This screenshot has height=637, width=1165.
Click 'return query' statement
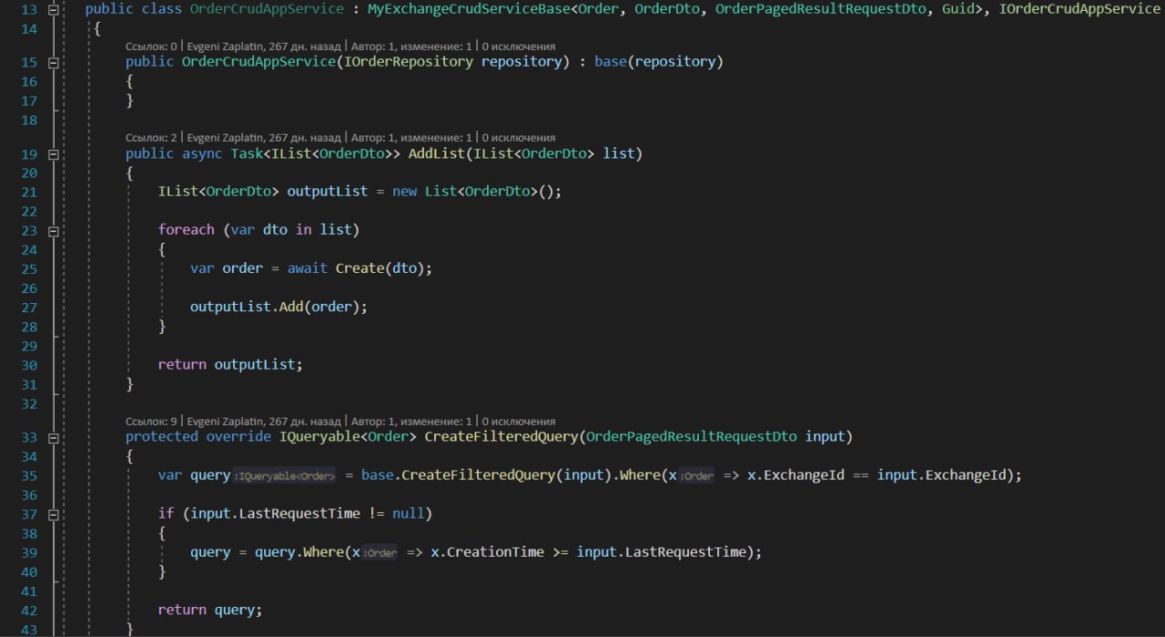point(209,610)
